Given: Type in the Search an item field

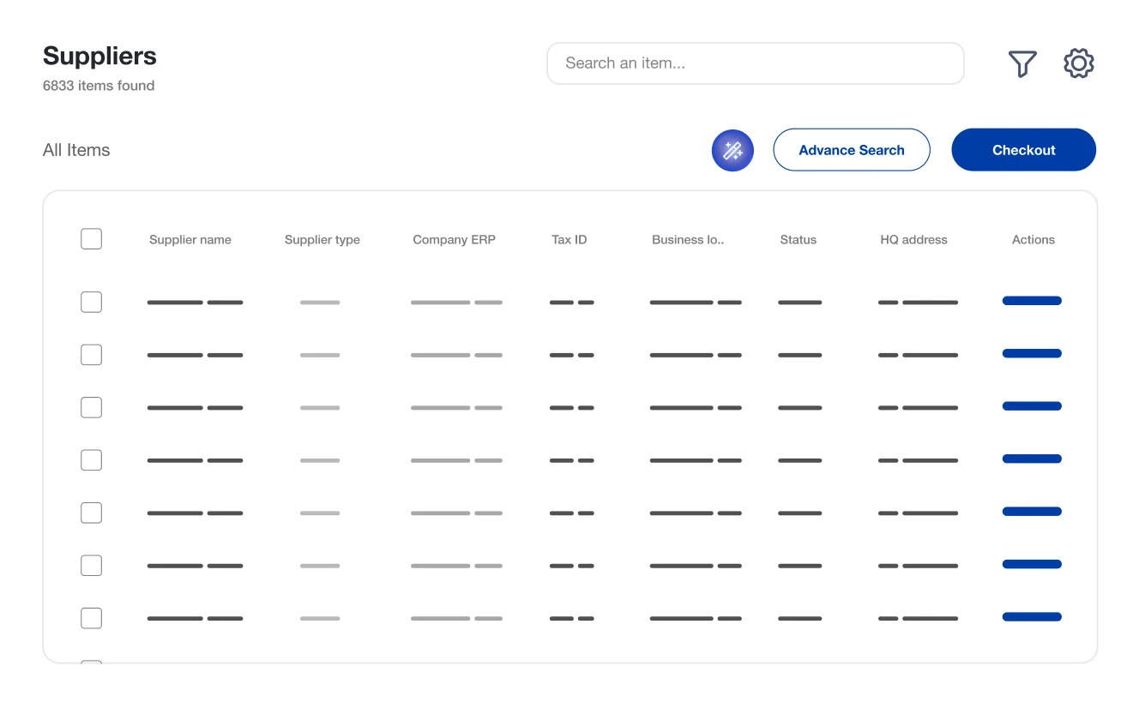Looking at the screenshot, I should tap(755, 63).
